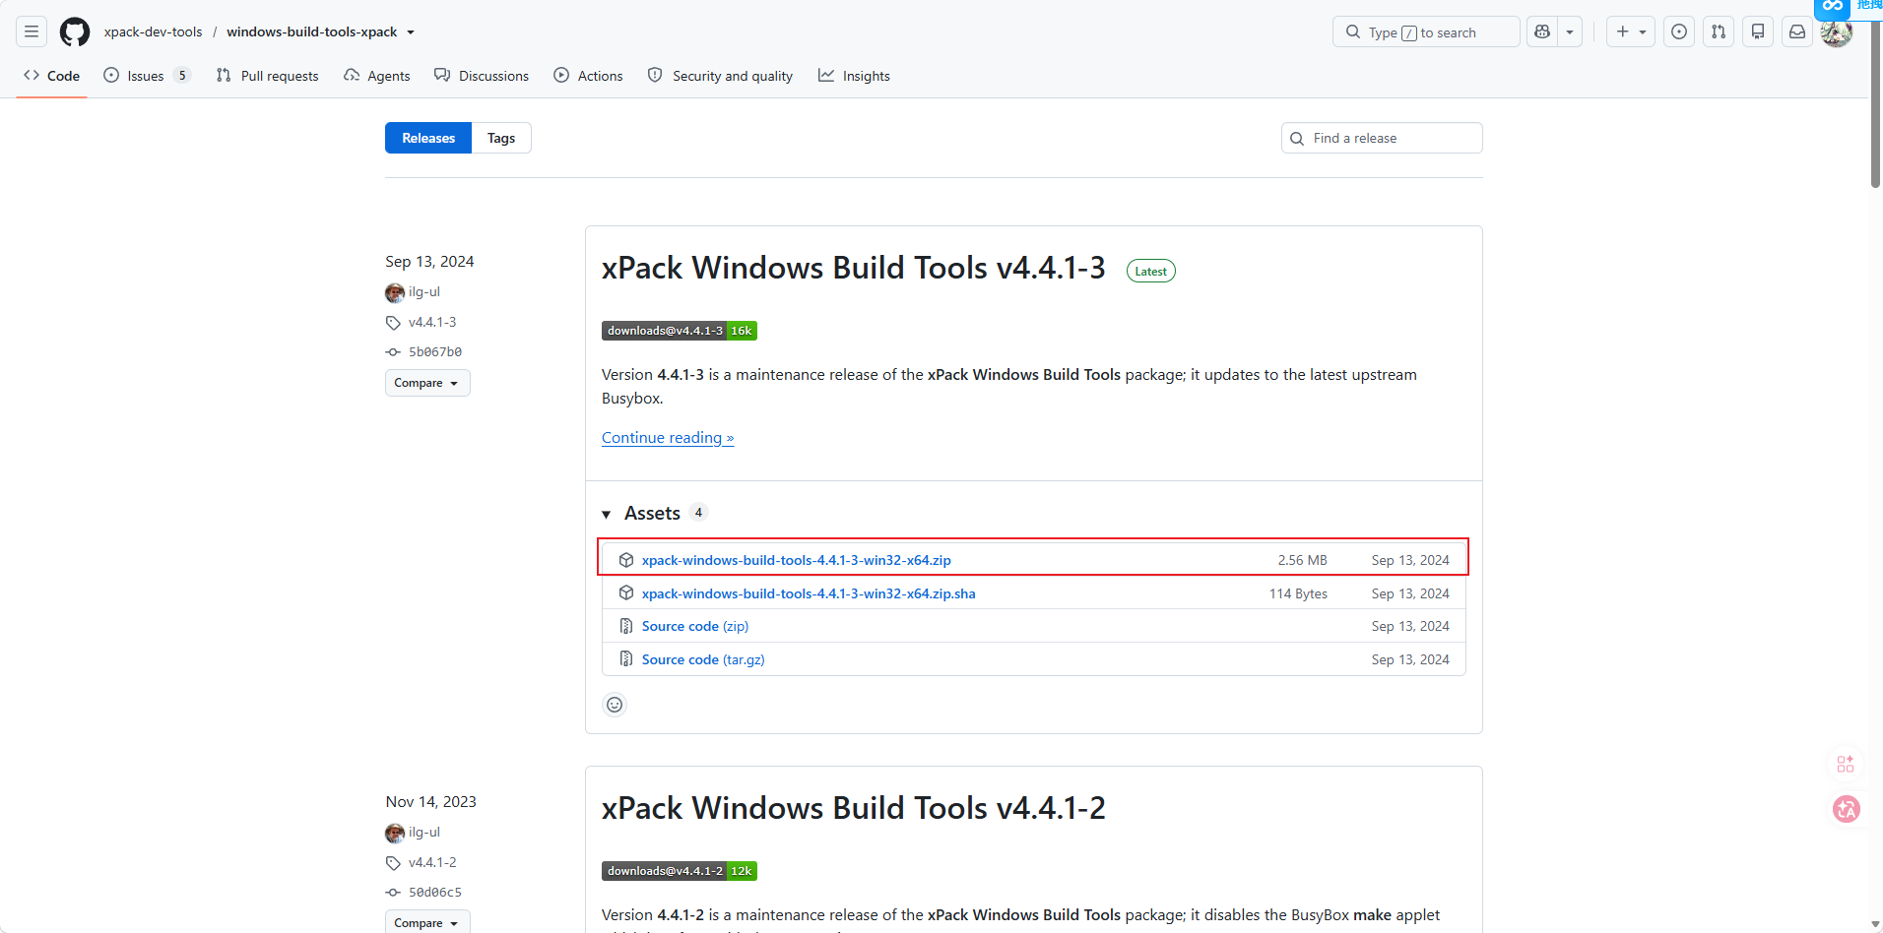Open the notifications inbox icon
The height and width of the screenshot is (933, 1883).
click(1797, 31)
